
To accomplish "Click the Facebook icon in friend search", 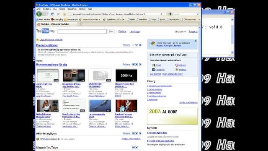I will pos(154,70).
